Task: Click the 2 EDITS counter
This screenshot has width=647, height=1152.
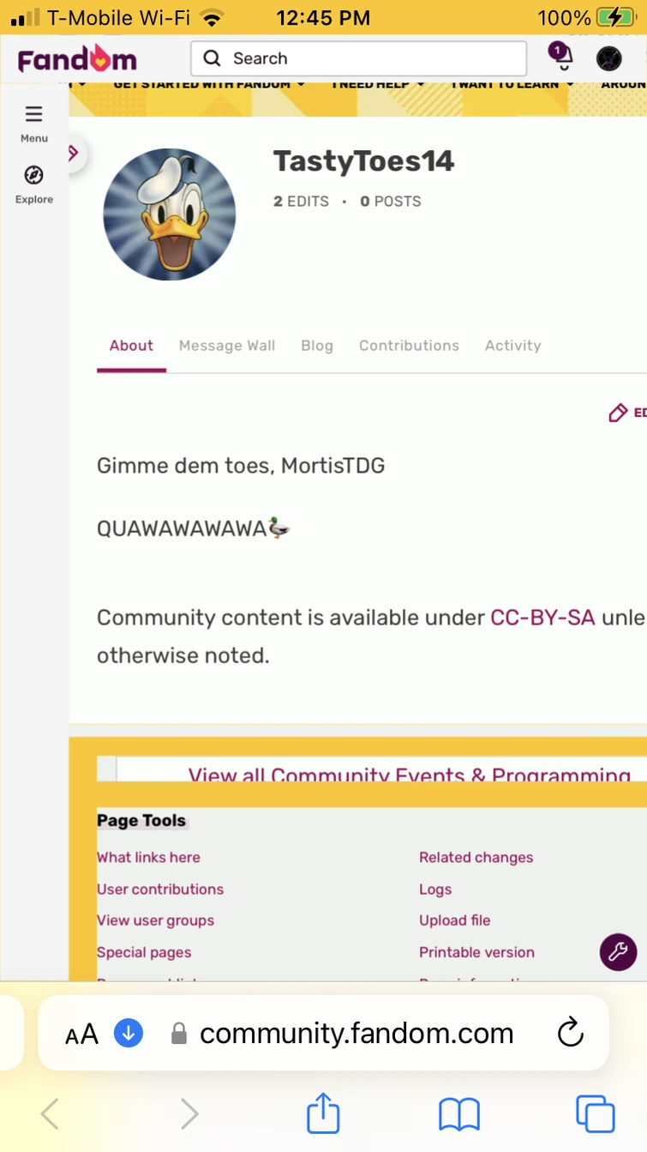Action: tap(301, 202)
